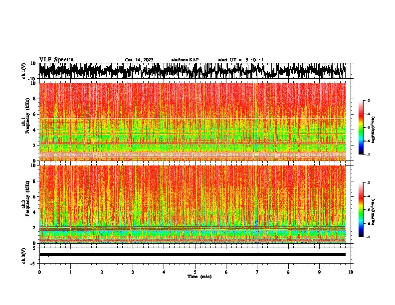The height and width of the screenshot is (305, 395).
Task: Click the 2 kHz tick label on ch.2 spectrogram
Action: pos(34,228)
